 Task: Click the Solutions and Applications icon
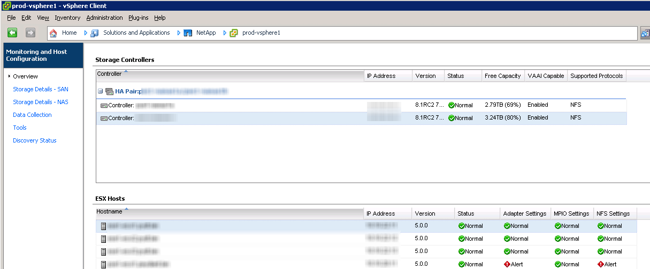95,33
